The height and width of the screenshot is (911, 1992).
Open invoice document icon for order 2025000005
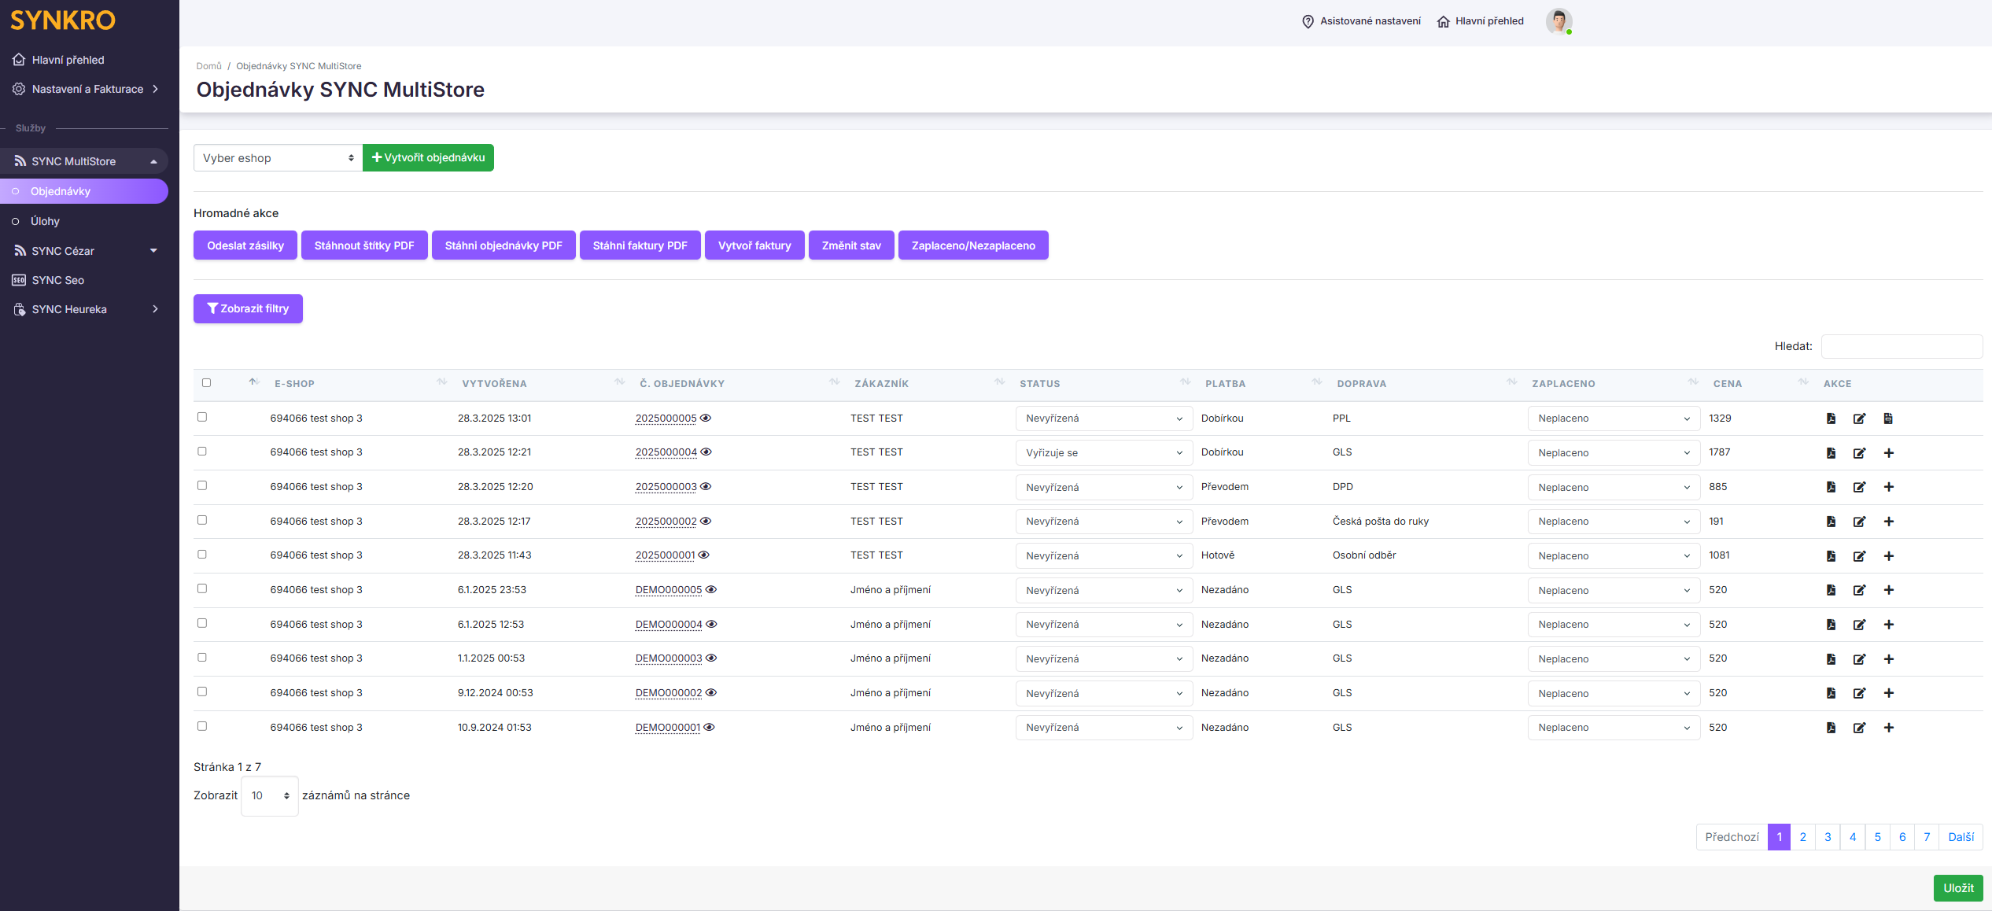pyautogui.click(x=1888, y=419)
